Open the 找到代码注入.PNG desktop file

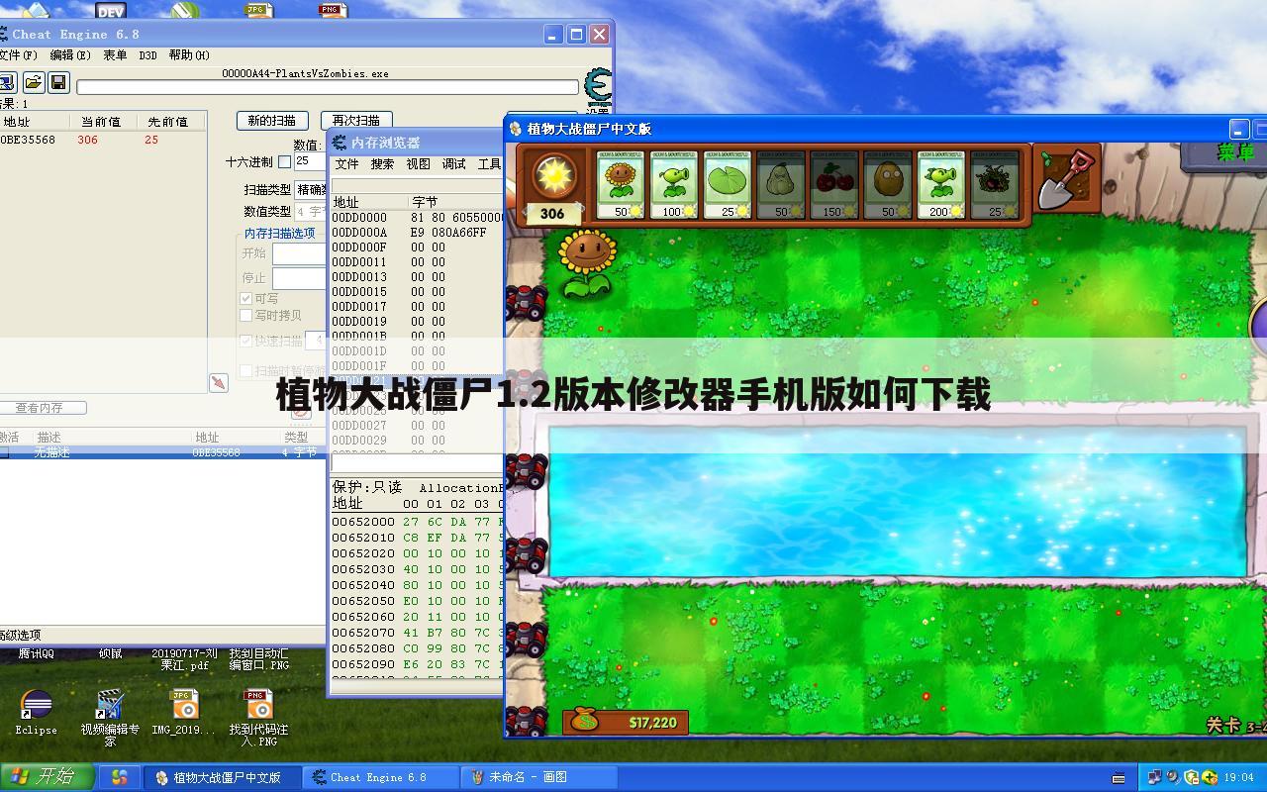258,718
